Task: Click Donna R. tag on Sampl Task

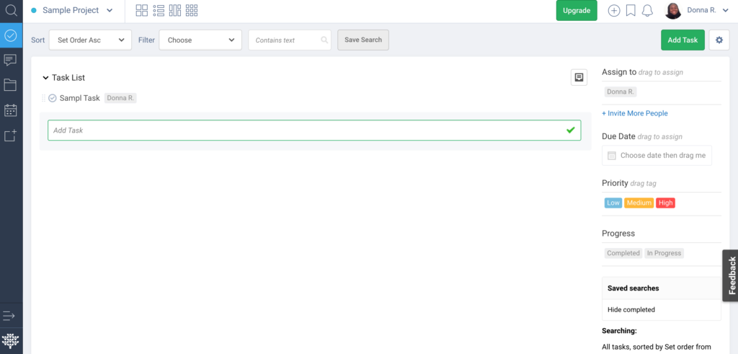Action: click(x=120, y=98)
